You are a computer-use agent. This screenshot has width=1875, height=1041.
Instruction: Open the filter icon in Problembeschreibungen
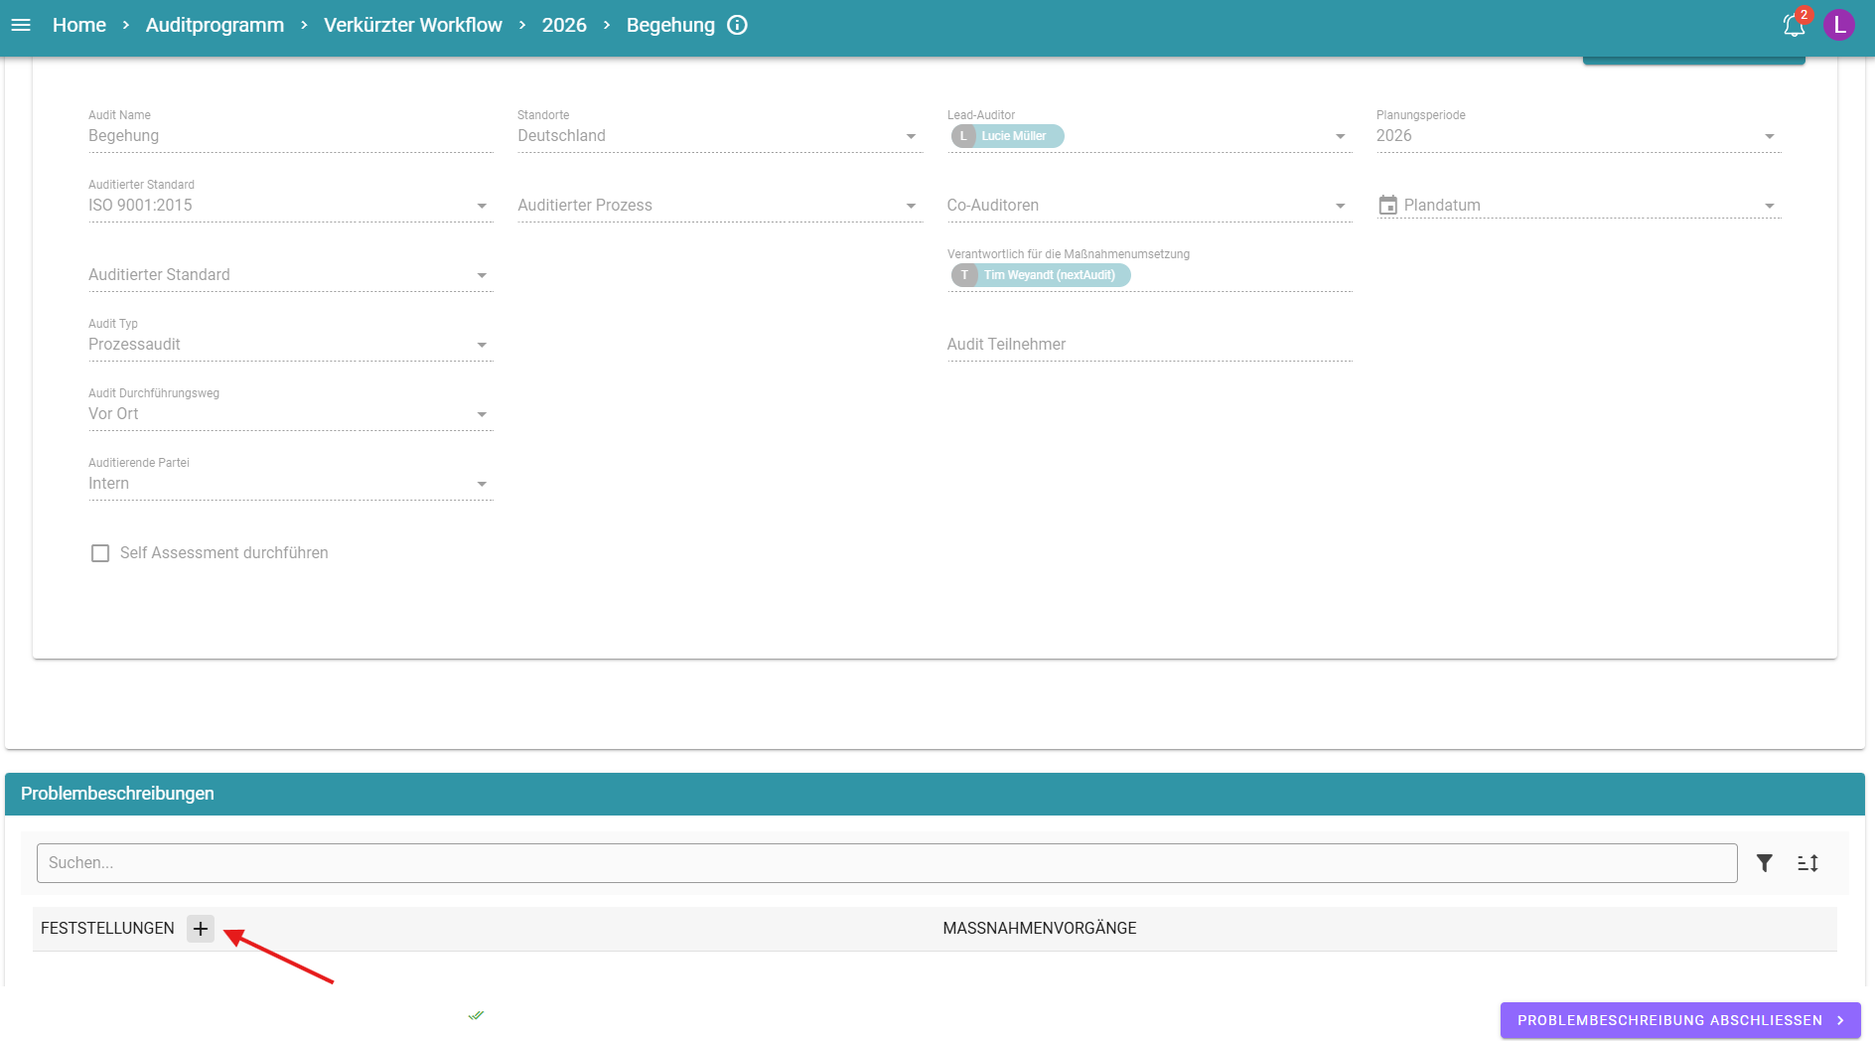[1765, 863]
